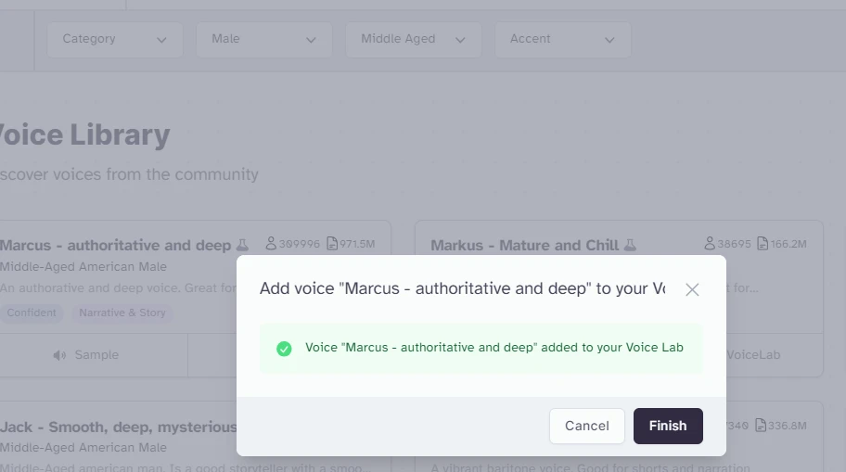Click the speaker icon beside Sample
The image size is (846, 472).
click(x=59, y=355)
